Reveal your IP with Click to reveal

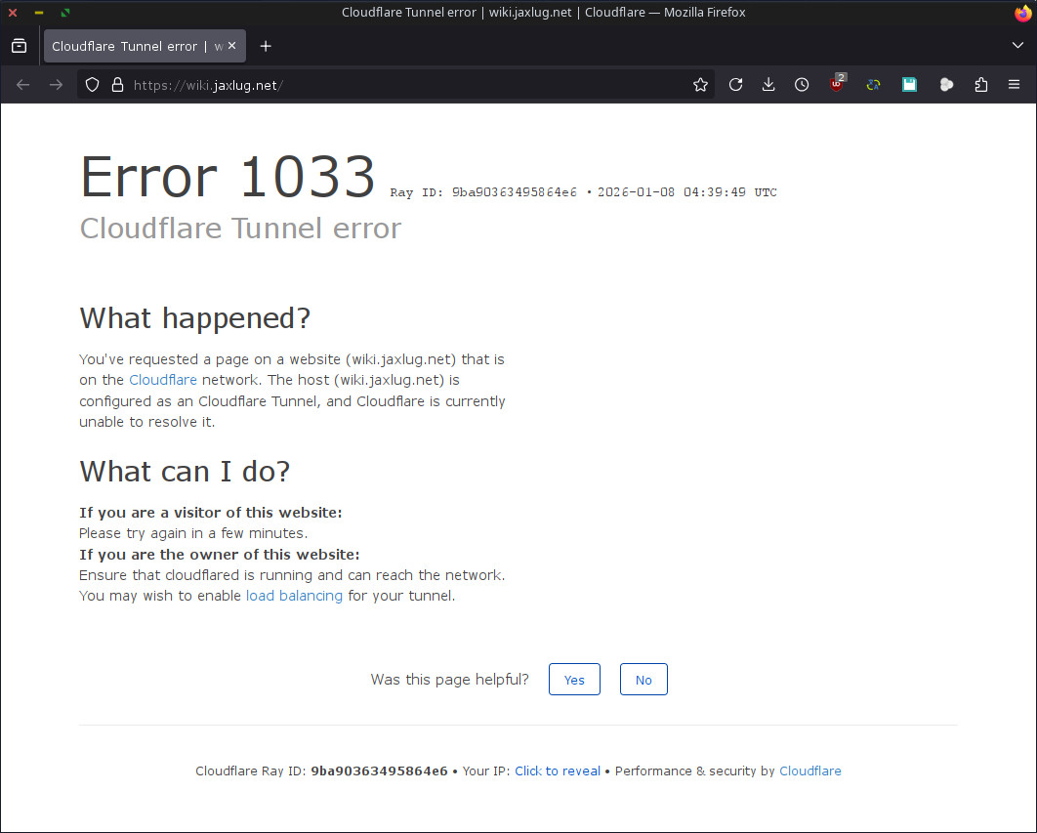tap(558, 771)
